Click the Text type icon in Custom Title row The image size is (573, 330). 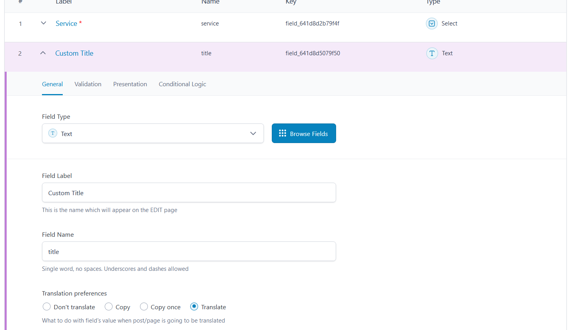432,53
